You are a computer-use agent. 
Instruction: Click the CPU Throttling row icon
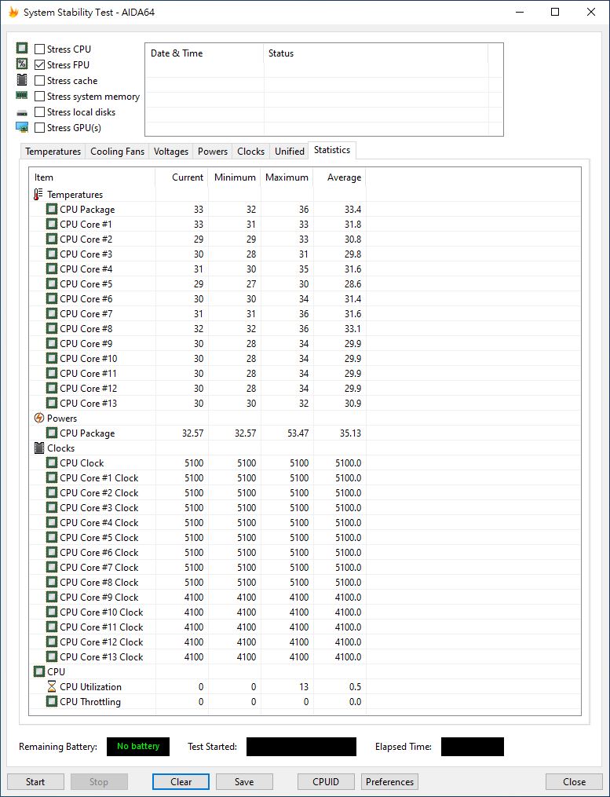[x=51, y=701]
